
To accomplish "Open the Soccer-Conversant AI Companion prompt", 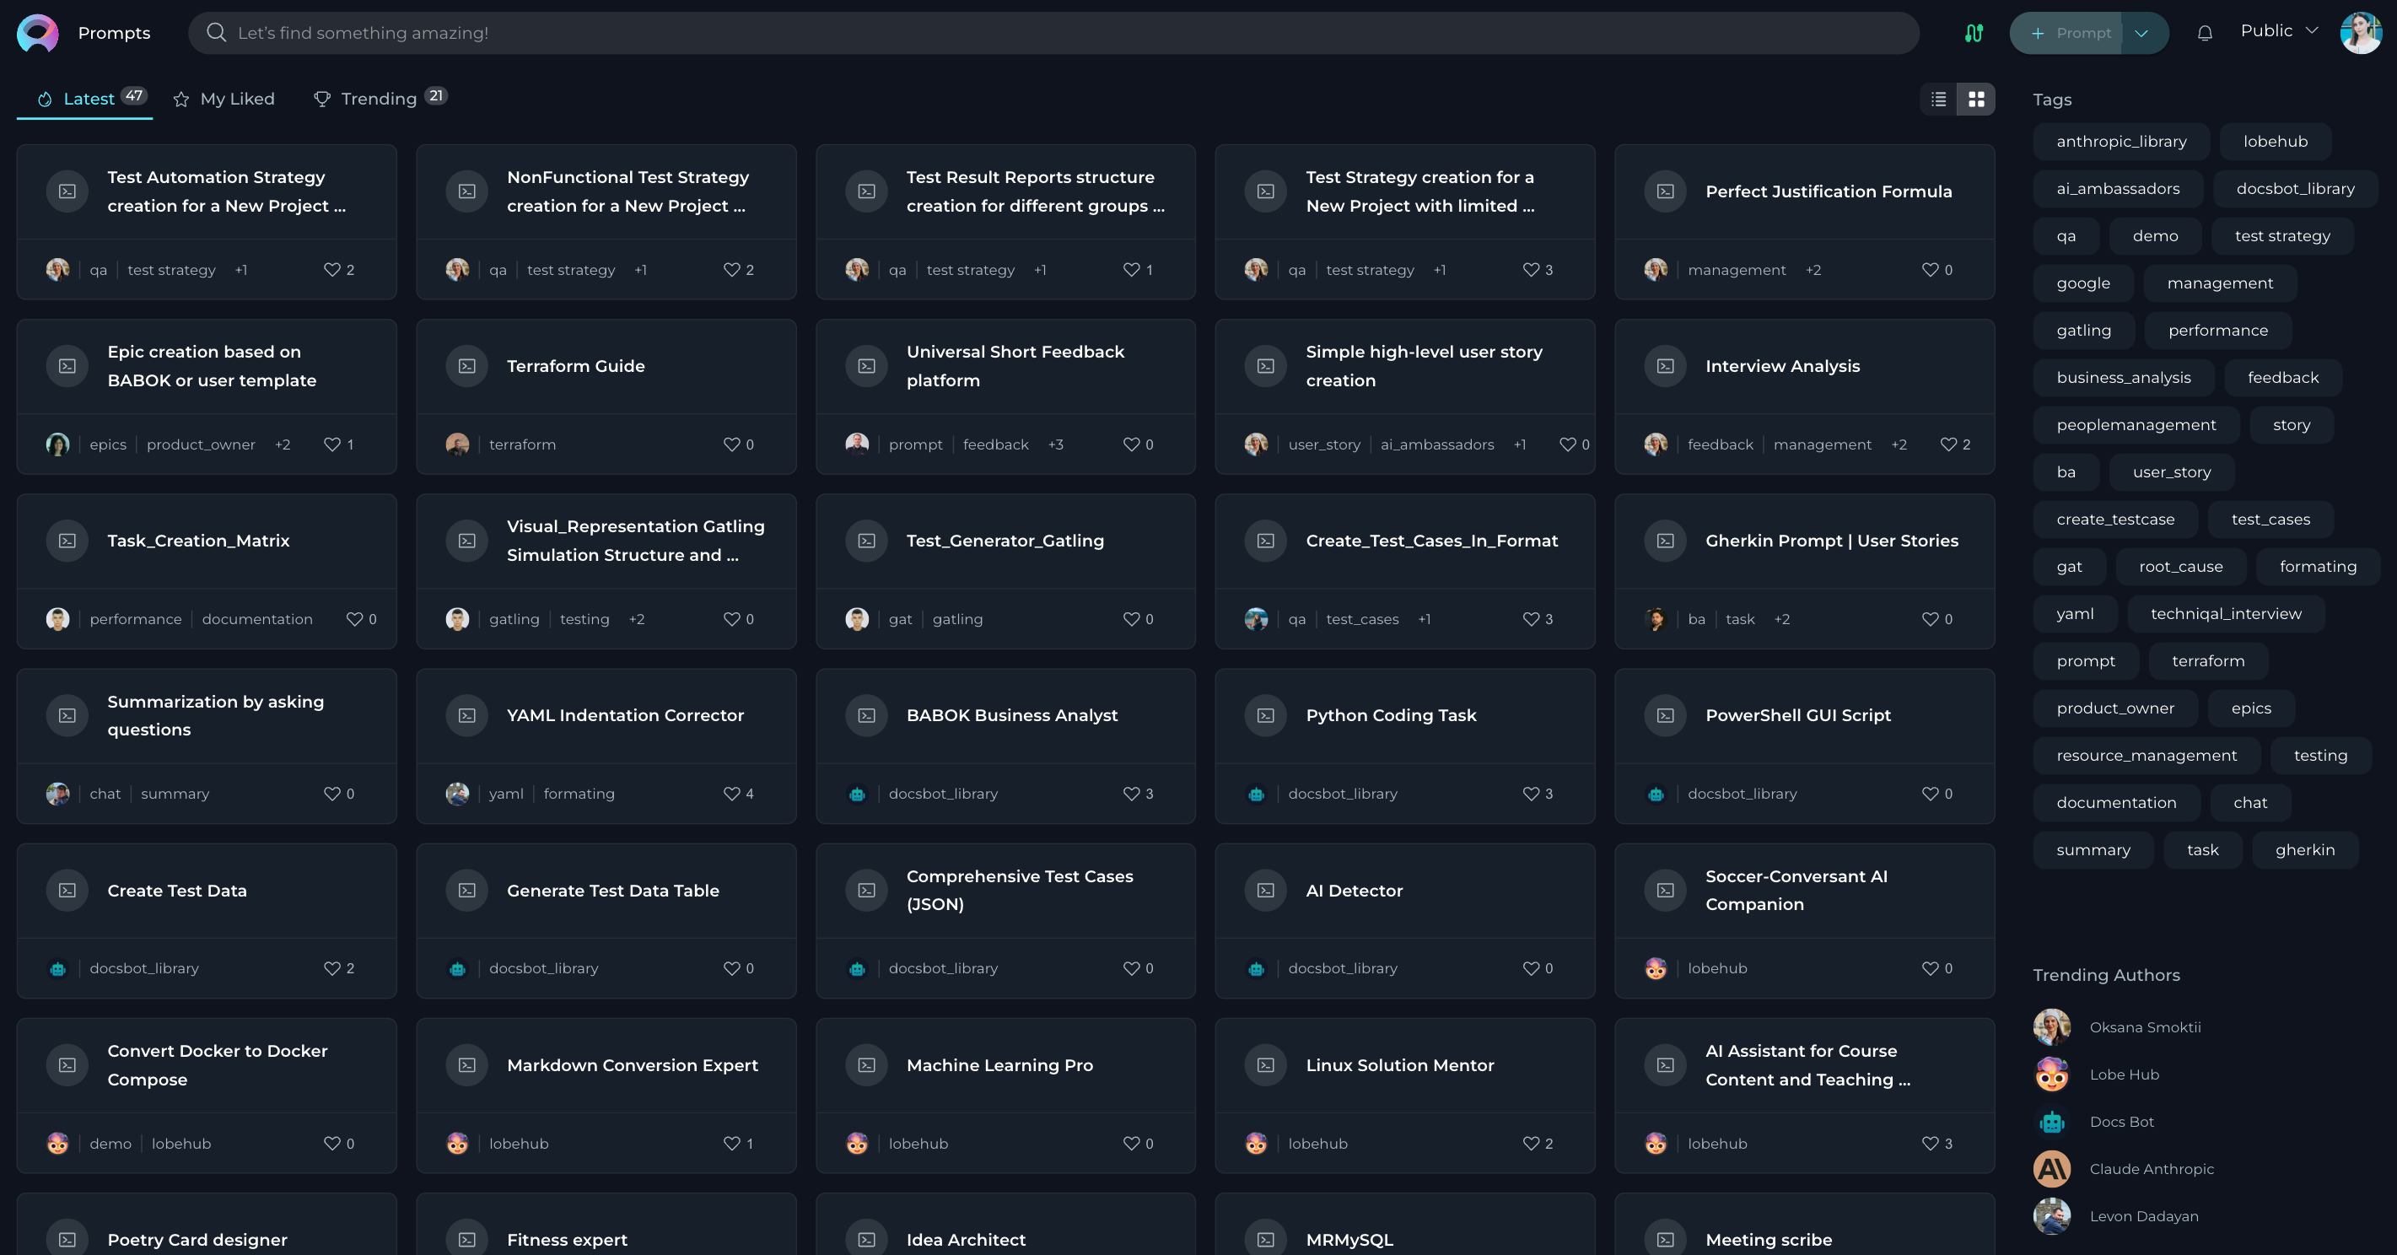I will tap(1796, 891).
